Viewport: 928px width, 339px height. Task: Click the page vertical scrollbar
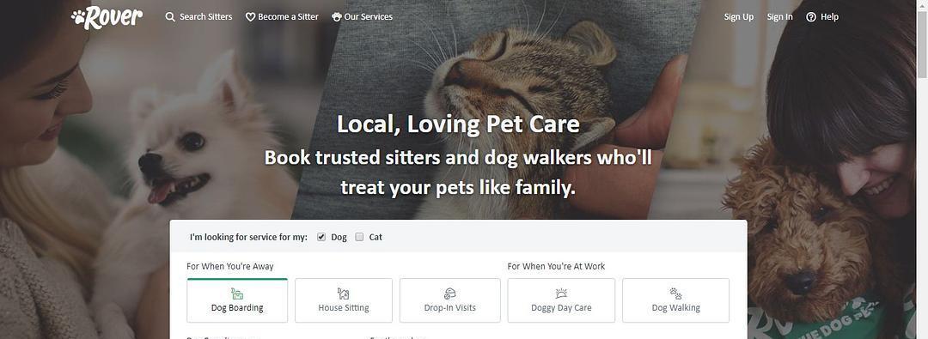click(x=922, y=169)
